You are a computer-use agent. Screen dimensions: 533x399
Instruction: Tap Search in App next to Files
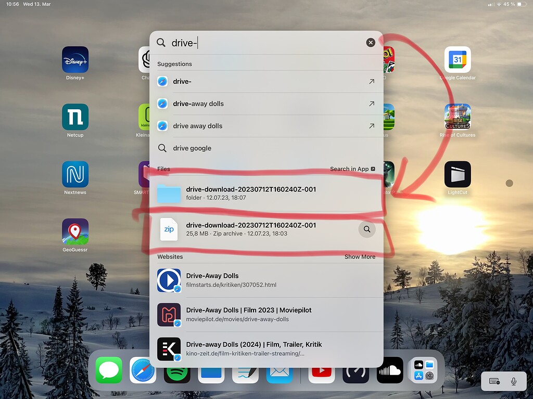point(352,169)
